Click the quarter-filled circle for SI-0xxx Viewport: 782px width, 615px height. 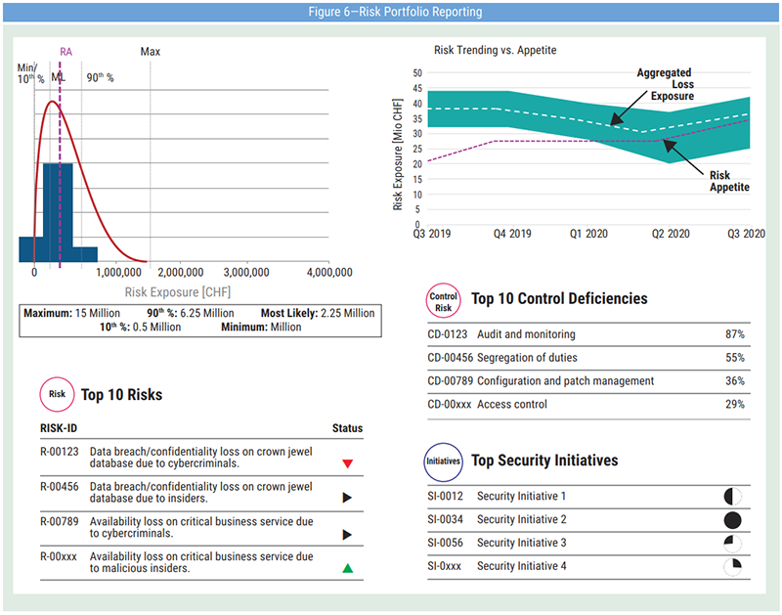733,566
